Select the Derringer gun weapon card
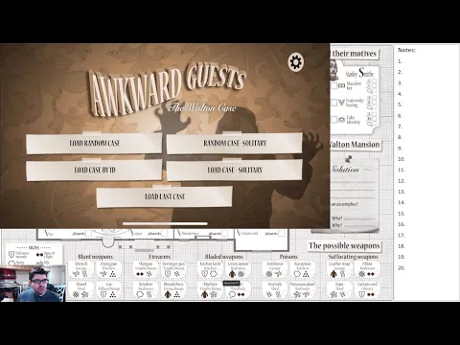The image size is (460, 345). pyautogui.click(x=173, y=269)
